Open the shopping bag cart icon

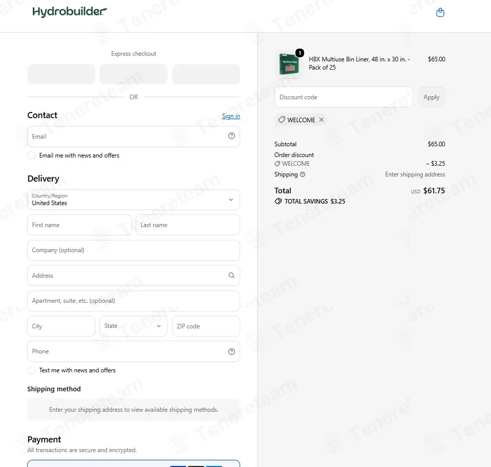pyautogui.click(x=440, y=12)
